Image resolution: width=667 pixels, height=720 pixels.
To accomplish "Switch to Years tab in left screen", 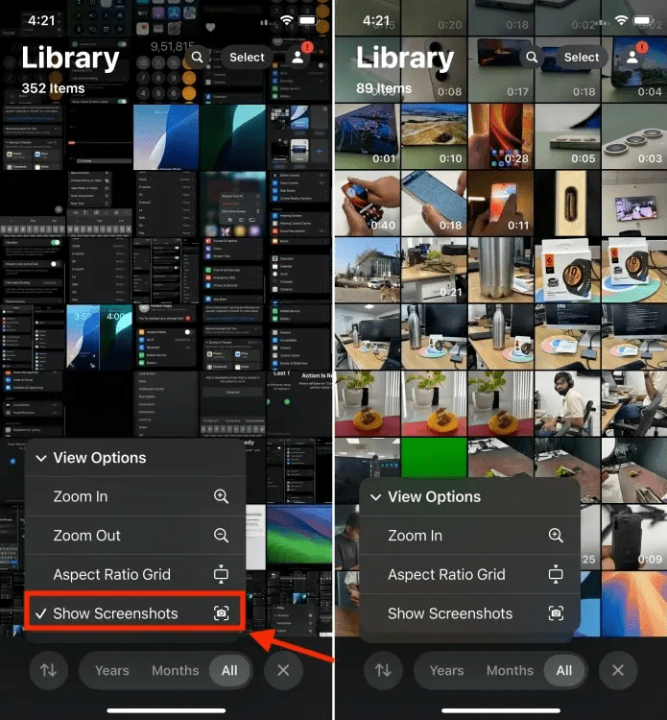I will click(112, 670).
